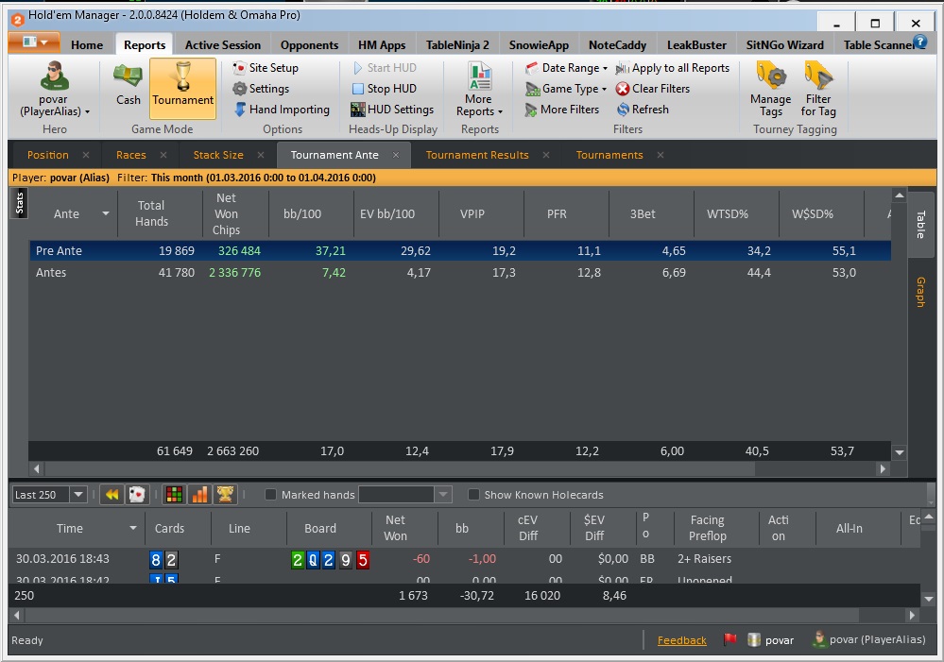This screenshot has height=662, width=944.
Task: Click the red flag status icon
Action: click(x=729, y=639)
